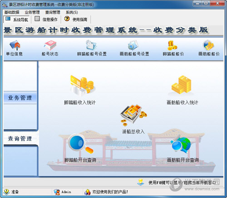Viewport: 227px width, 198px height.
Task: Open the 单位信息 unit info icon
Action: coord(15,45)
